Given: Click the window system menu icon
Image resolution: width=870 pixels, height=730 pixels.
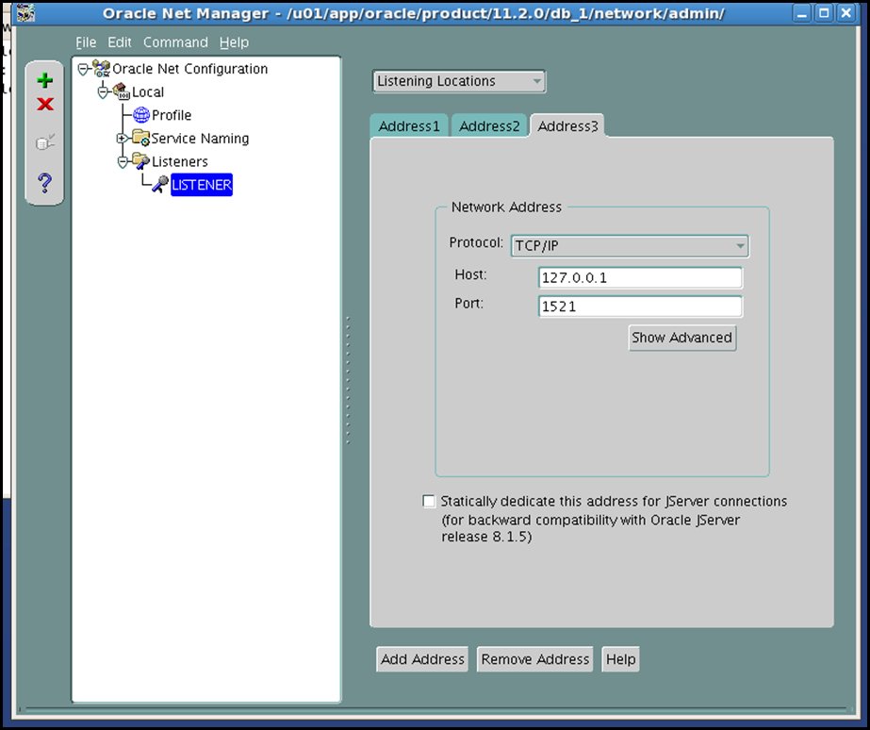Looking at the screenshot, I should coord(25,12).
